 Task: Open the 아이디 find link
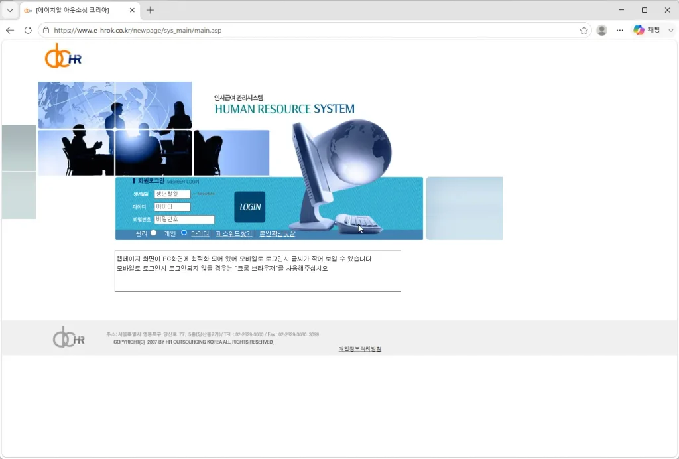tap(200, 233)
